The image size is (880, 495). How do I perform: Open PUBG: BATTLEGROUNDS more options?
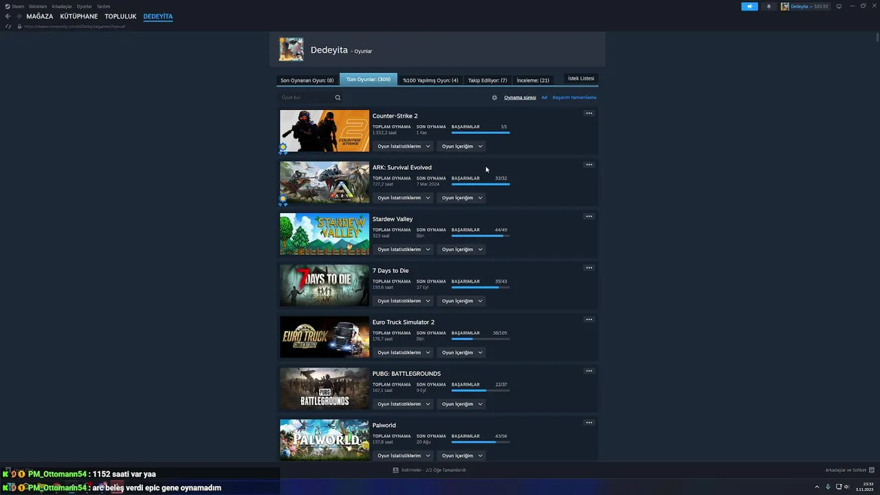[588, 371]
